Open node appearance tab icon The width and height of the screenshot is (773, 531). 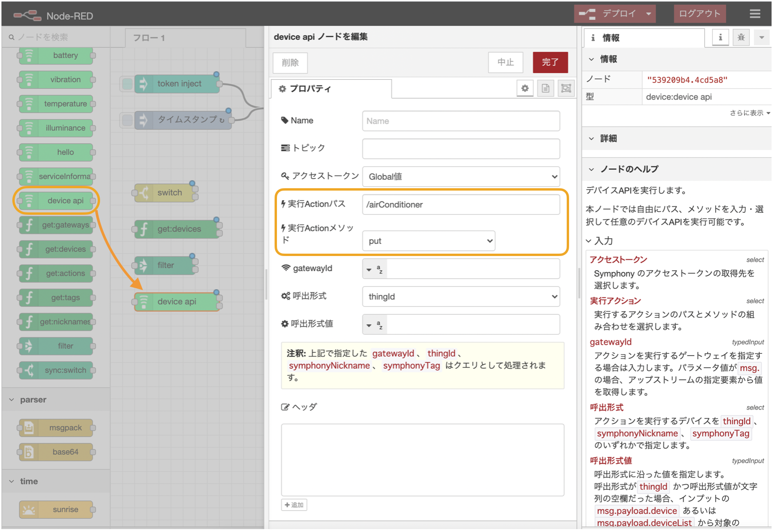566,88
